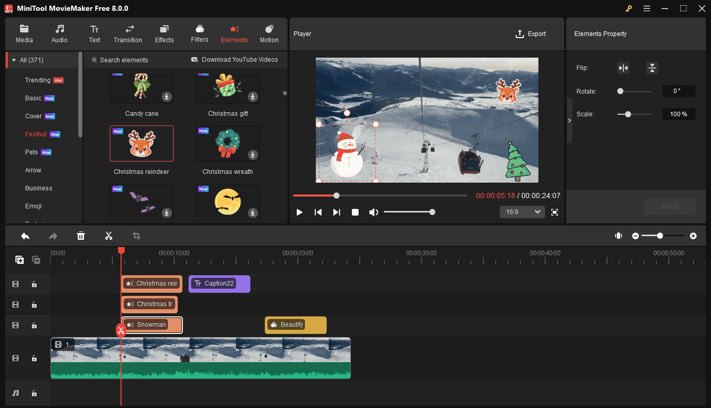Image resolution: width=711 pixels, height=408 pixels.
Task: Click the zoom-to-fit timeline icon
Action: 618,236
